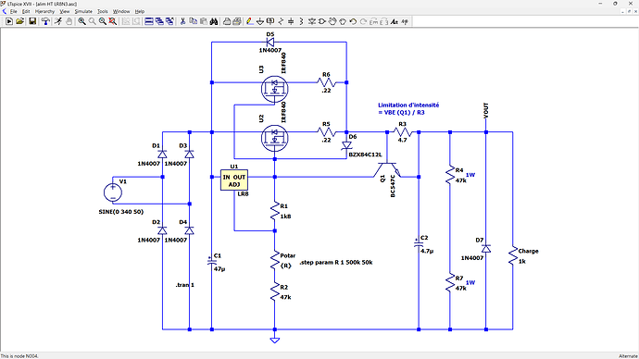The width and height of the screenshot is (639, 359).
Task: Click the .step param R directive text
Action: click(336, 263)
